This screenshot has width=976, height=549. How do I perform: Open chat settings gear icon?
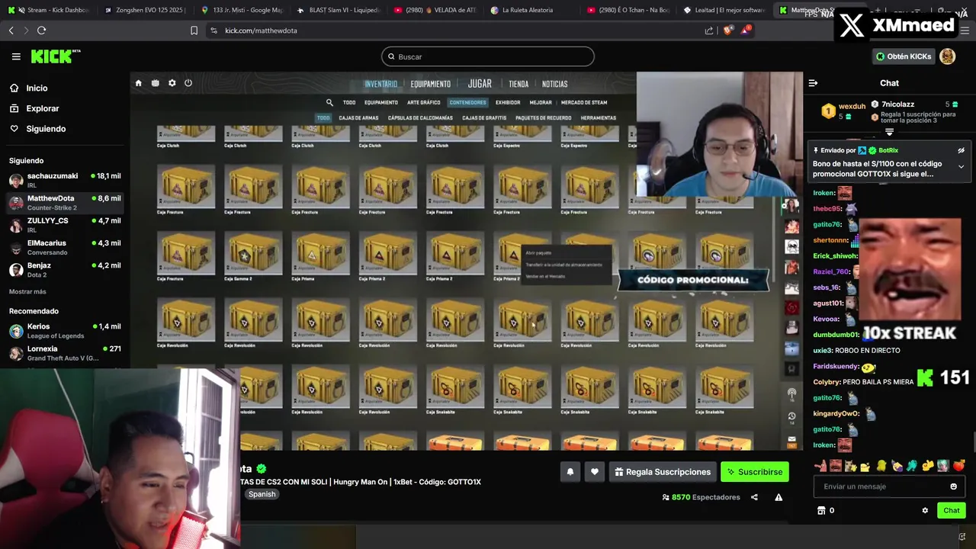925,511
